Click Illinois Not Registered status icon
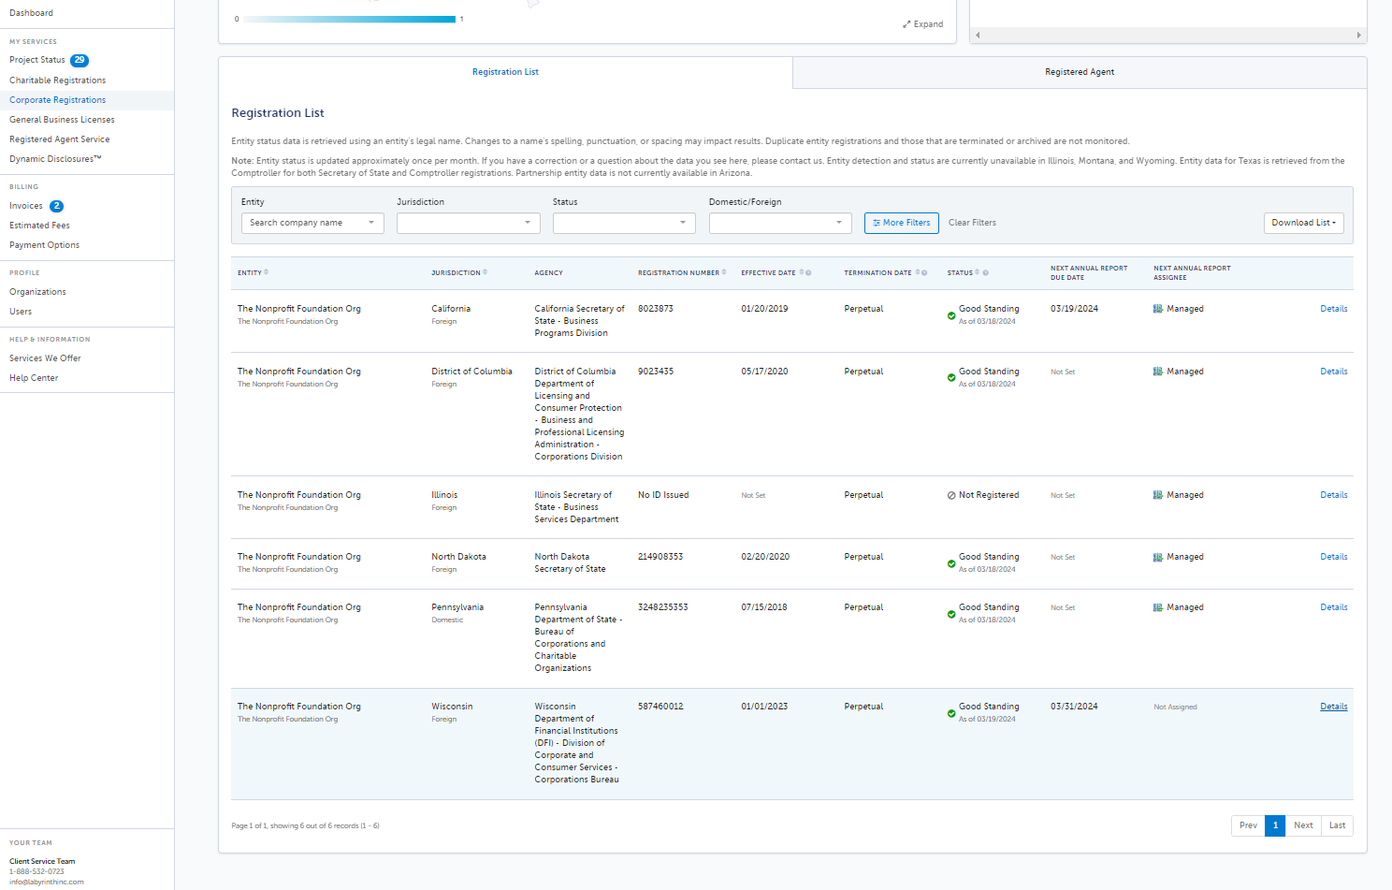Viewport: 1392px width, 890px height. point(951,495)
